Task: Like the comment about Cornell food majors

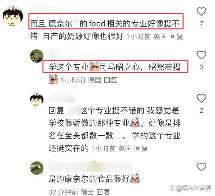Action: pyautogui.click(x=202, y=12)
